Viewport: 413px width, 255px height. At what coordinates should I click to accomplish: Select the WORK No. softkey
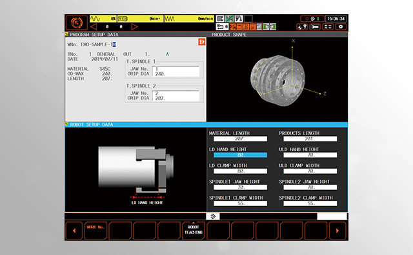click(x=96, y=231)
